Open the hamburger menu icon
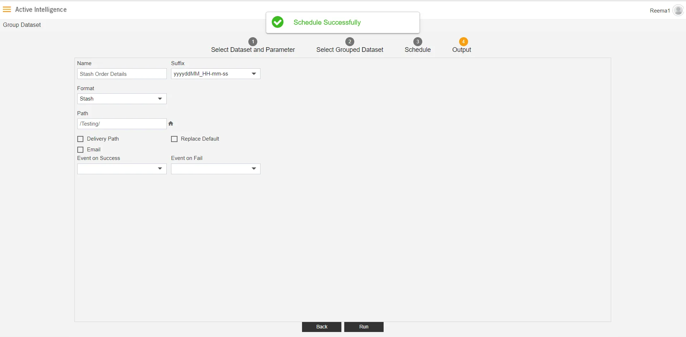 coord(7,10)
